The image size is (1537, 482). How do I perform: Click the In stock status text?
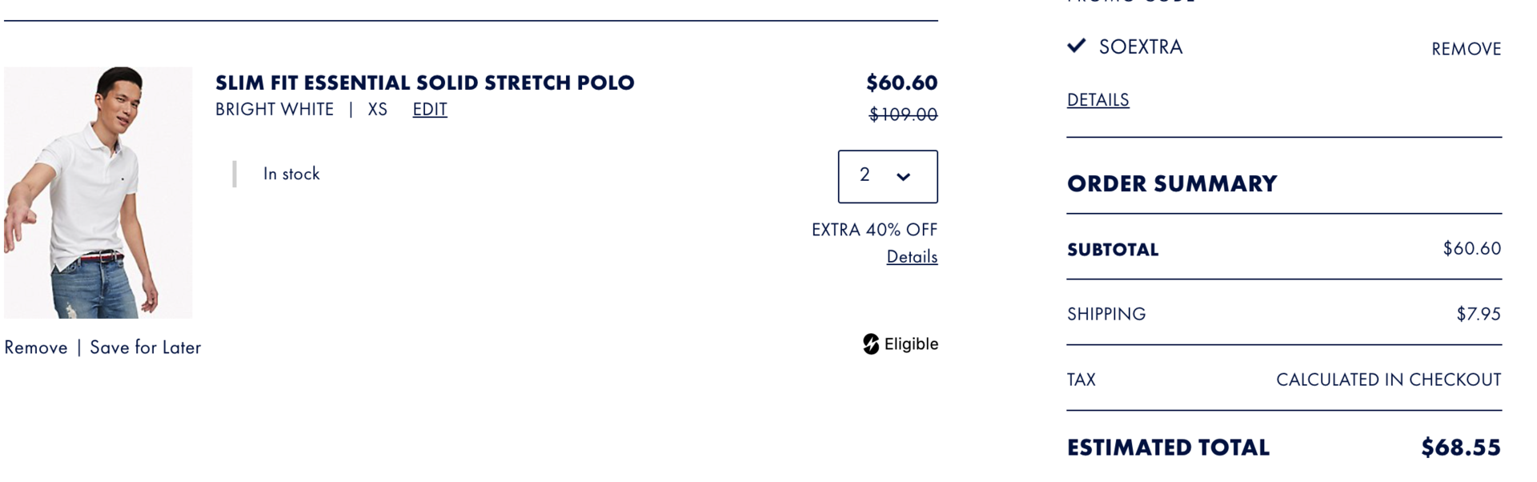coord(291,174)
